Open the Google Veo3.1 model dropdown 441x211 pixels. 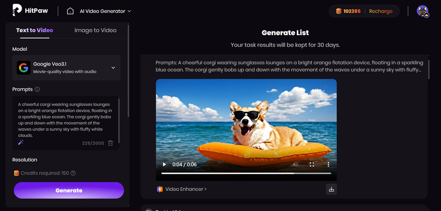click(x=67, y=68)
